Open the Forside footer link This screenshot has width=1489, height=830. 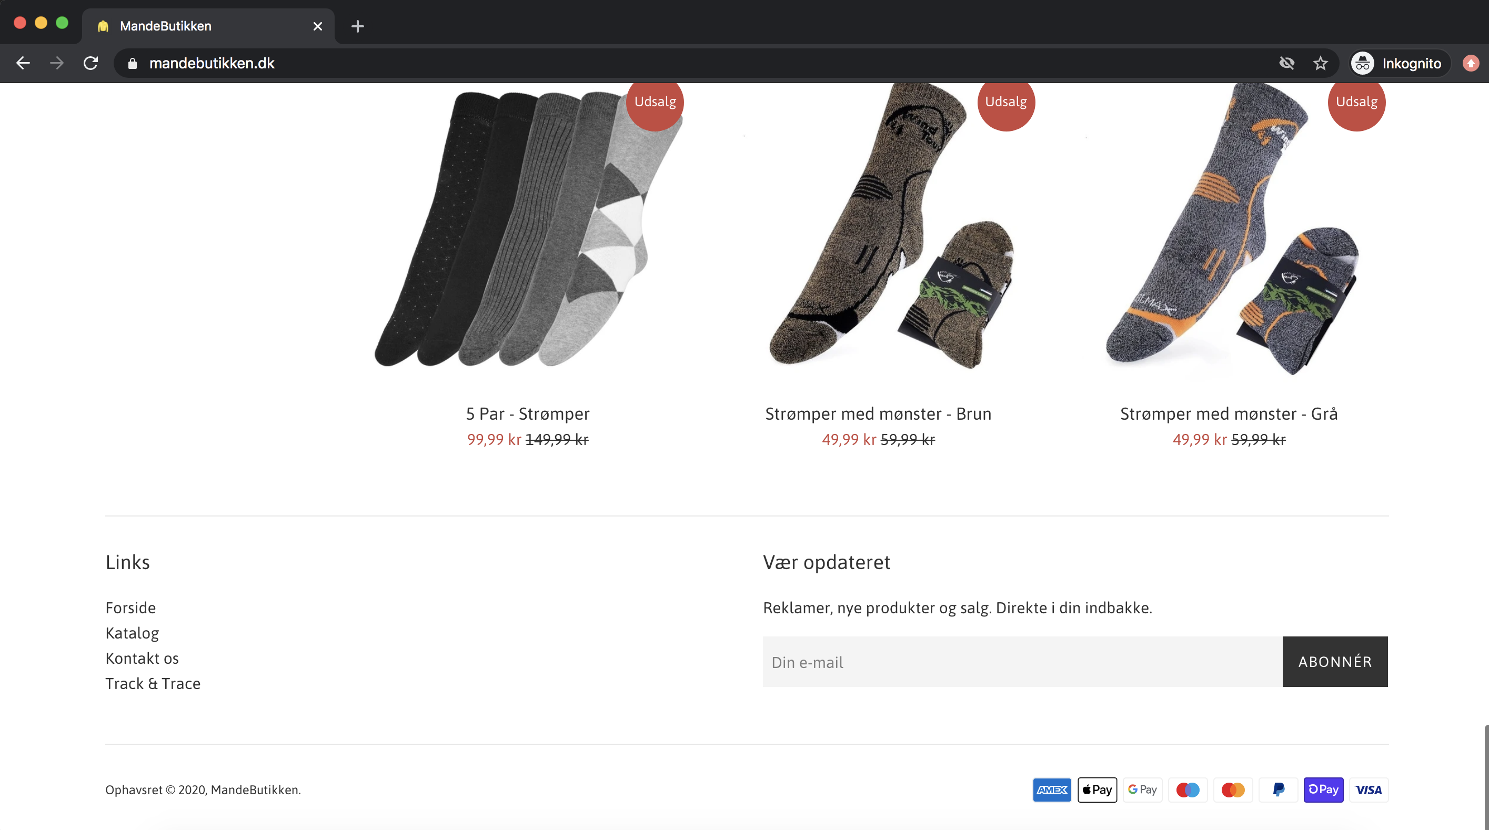(130, 608)
